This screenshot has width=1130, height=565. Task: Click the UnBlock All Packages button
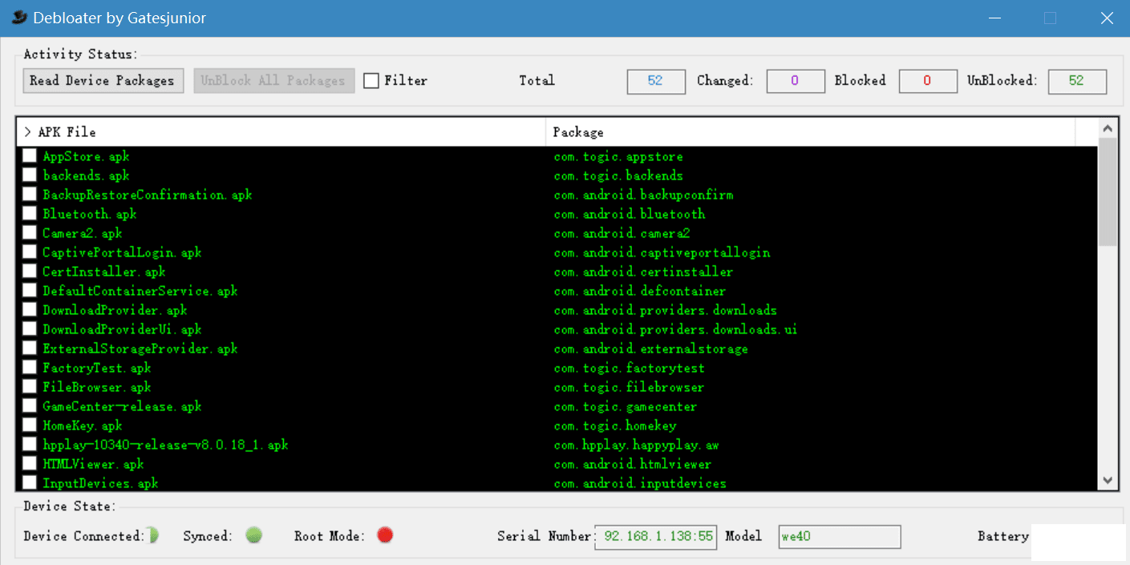click(273, 81)
